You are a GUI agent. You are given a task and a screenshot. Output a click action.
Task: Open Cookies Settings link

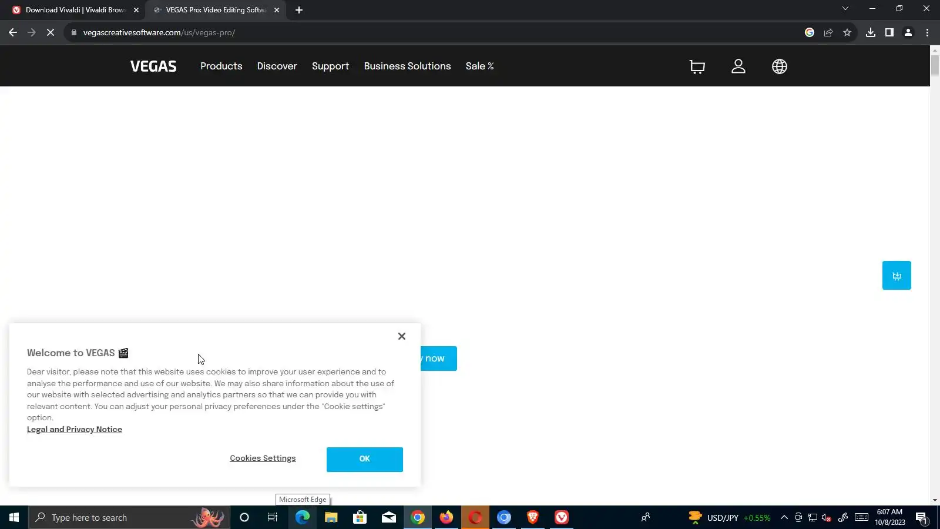263,458
